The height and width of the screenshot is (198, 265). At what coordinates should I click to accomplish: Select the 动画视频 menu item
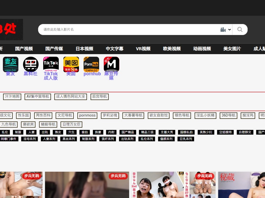[202, 49]
